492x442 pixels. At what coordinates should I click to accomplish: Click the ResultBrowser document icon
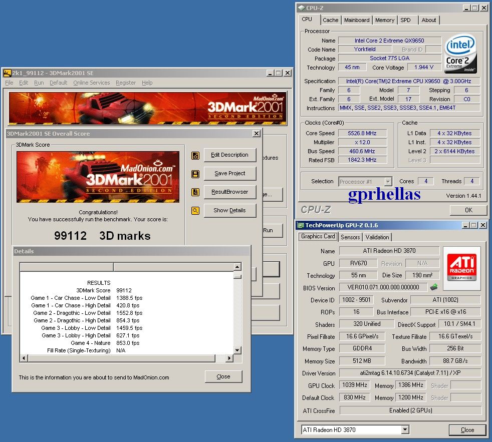[x=195, y=192]
